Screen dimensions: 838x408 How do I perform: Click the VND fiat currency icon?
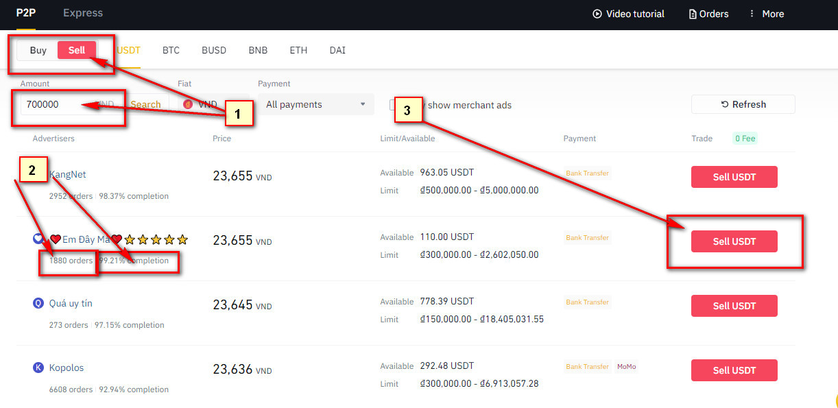coord(188,105)
